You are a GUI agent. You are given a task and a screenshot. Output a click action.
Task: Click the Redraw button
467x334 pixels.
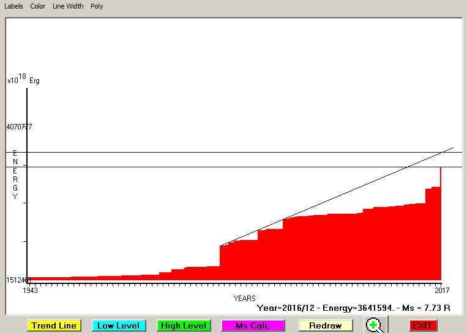(325, 325)
